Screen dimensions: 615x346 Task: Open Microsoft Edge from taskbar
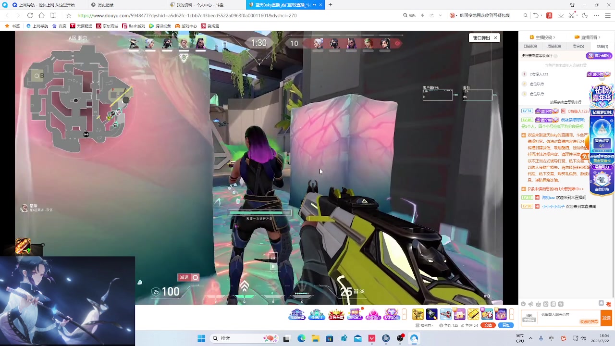(301, 338)
